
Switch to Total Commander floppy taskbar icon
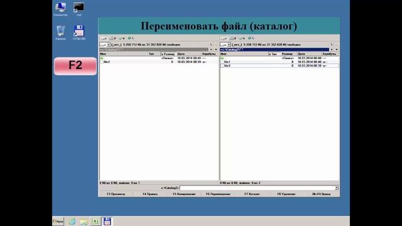tap(107, 222)
